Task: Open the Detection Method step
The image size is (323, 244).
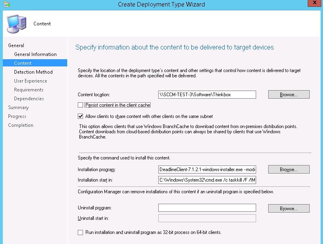Action: pyautogui.click(x=33, y=72)
